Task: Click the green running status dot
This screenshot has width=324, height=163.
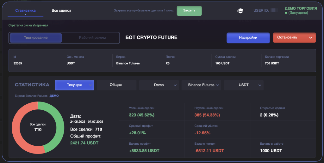Action: [x=286, y=13]
